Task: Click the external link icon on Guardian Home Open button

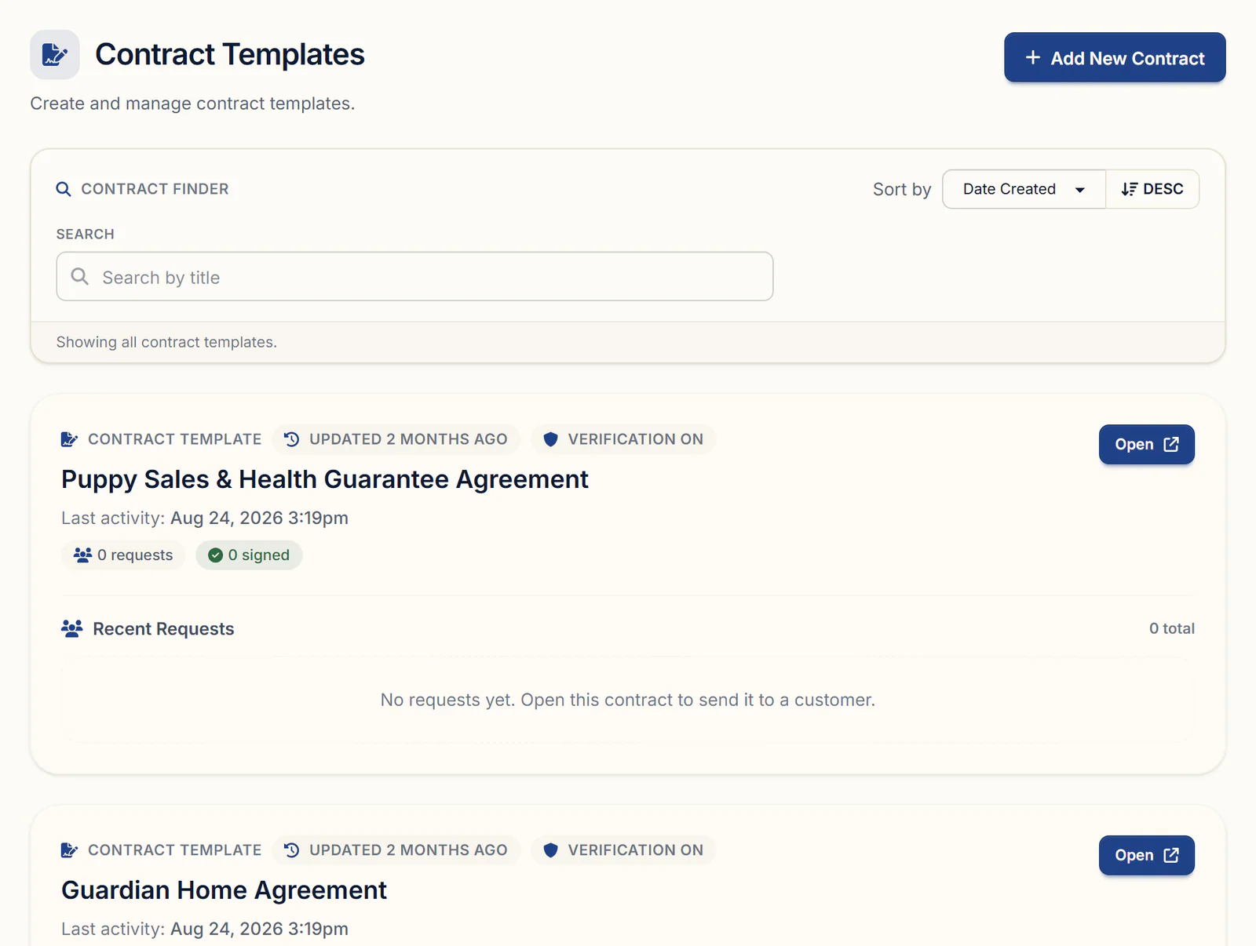Action: [1171, 855]
